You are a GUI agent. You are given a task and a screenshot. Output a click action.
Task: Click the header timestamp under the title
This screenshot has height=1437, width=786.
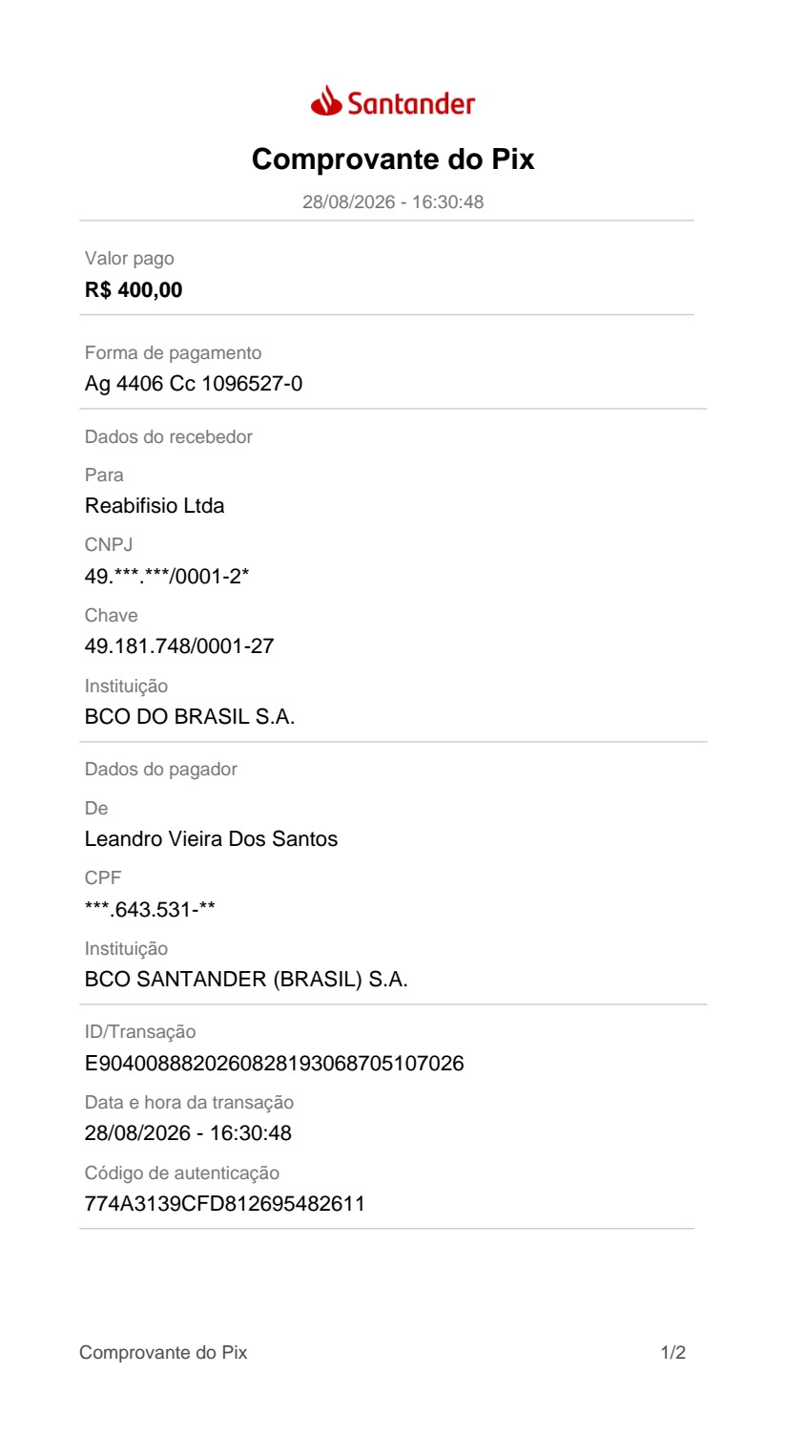[x=393, y=202]
